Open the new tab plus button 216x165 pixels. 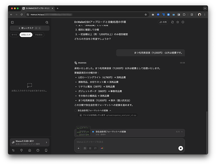58,8
